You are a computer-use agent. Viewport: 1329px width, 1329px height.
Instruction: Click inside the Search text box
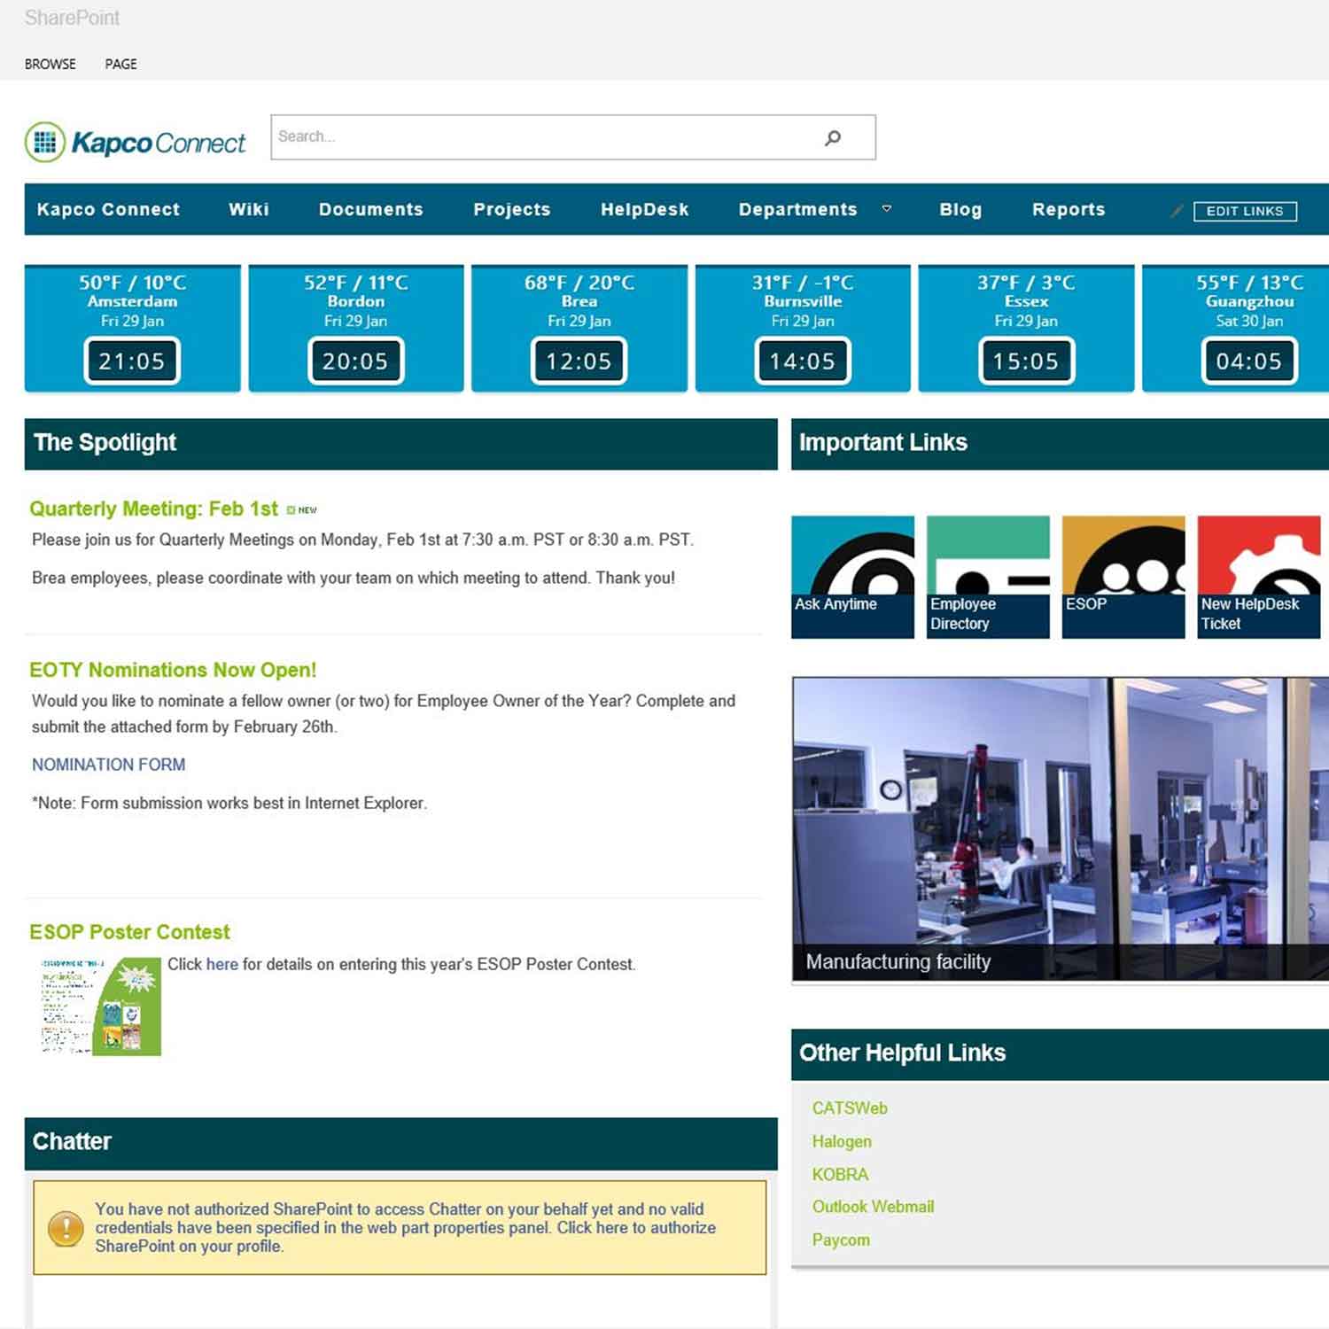click(x=540, y=137)
